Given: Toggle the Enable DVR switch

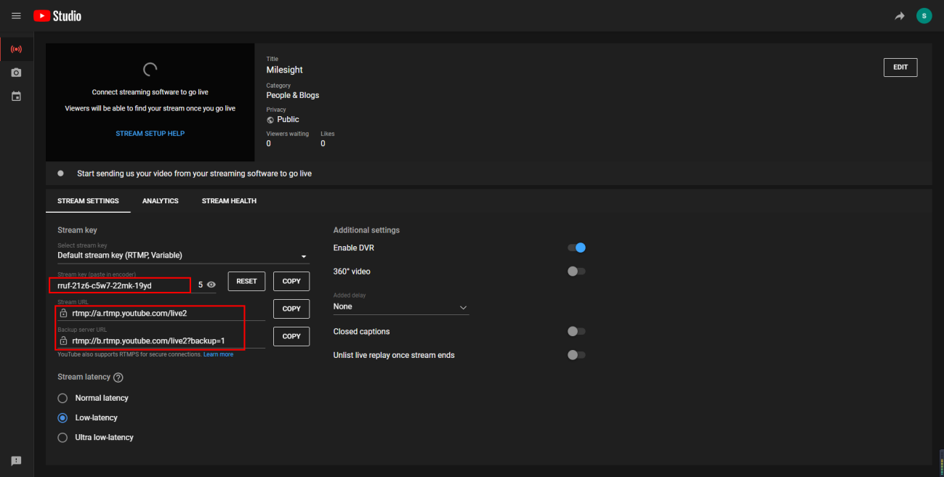Looking at the screenshot, I should point(576,248).
